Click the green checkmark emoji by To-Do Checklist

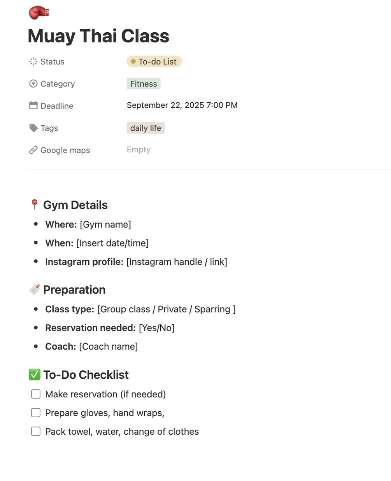click(35, 374)
